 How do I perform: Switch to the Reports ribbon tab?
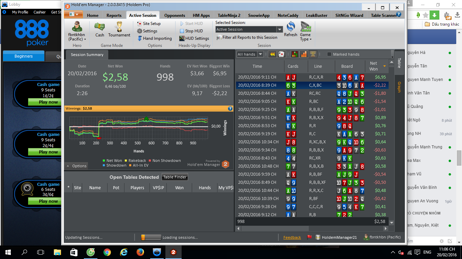114,15
